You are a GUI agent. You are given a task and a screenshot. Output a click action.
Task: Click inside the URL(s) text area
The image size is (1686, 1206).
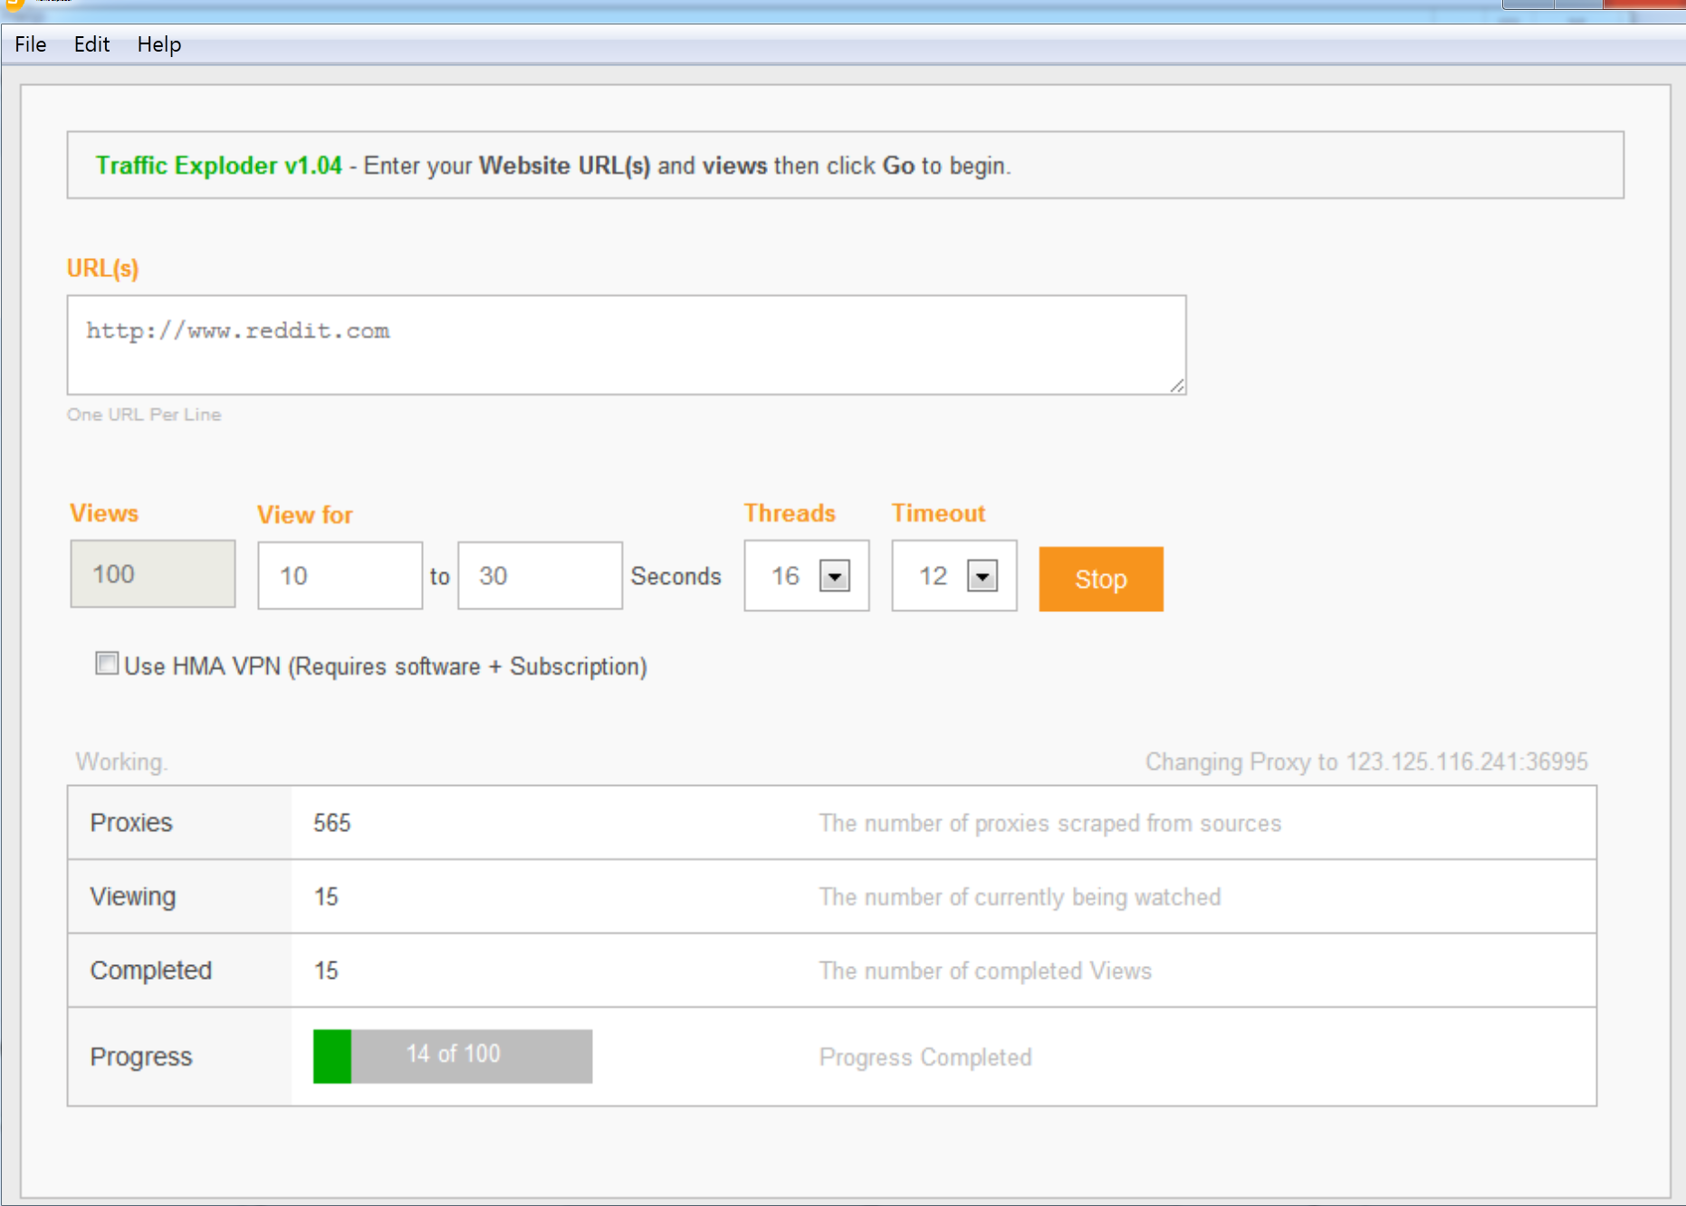(x=625, y=344)
